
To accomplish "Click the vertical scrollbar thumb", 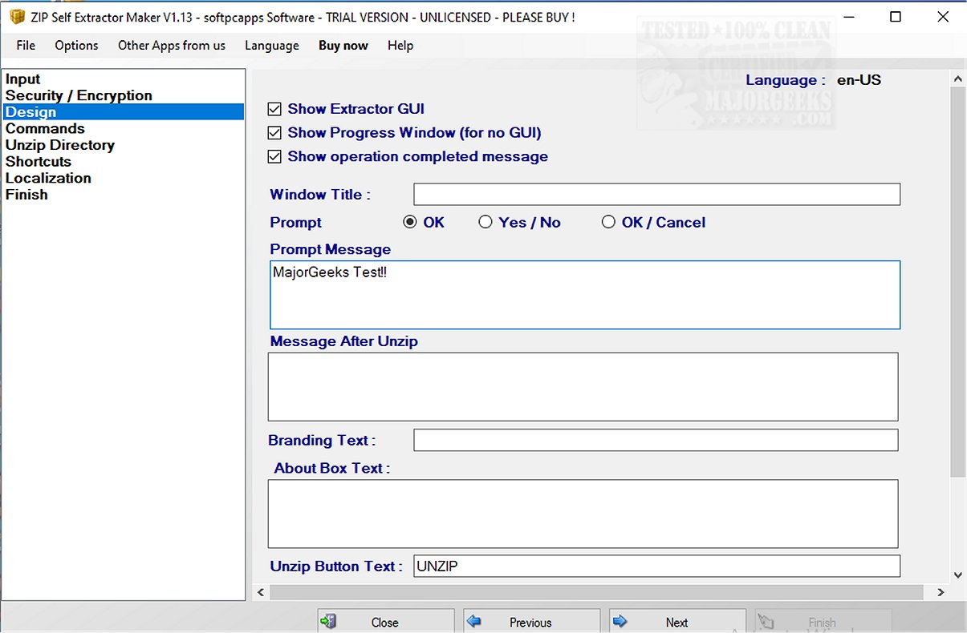I will (958, 283).
